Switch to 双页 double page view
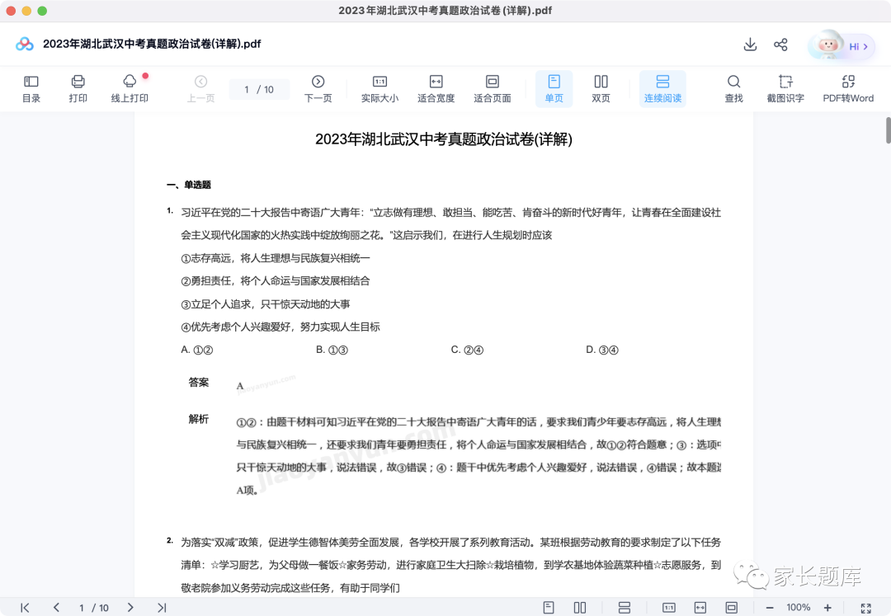 601,89
